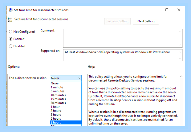Close the policy settings window

pyautogui.click(x=179, y=10)
